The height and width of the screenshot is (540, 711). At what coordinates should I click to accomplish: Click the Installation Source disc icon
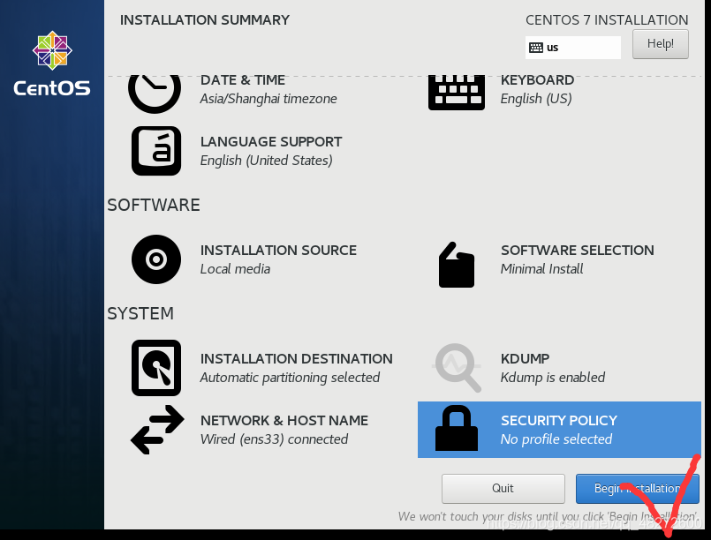156,259
